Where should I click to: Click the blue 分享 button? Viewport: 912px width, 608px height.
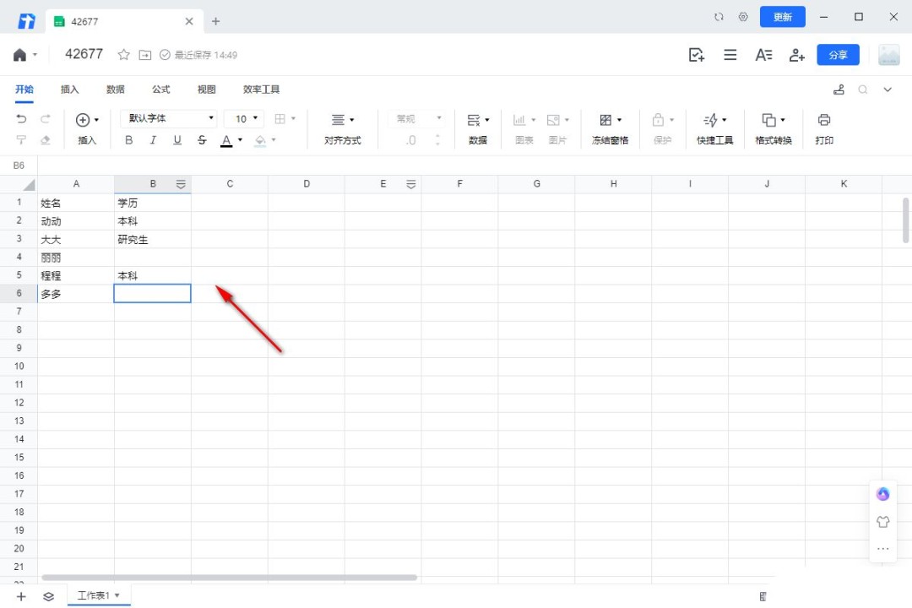coord(838,55)
